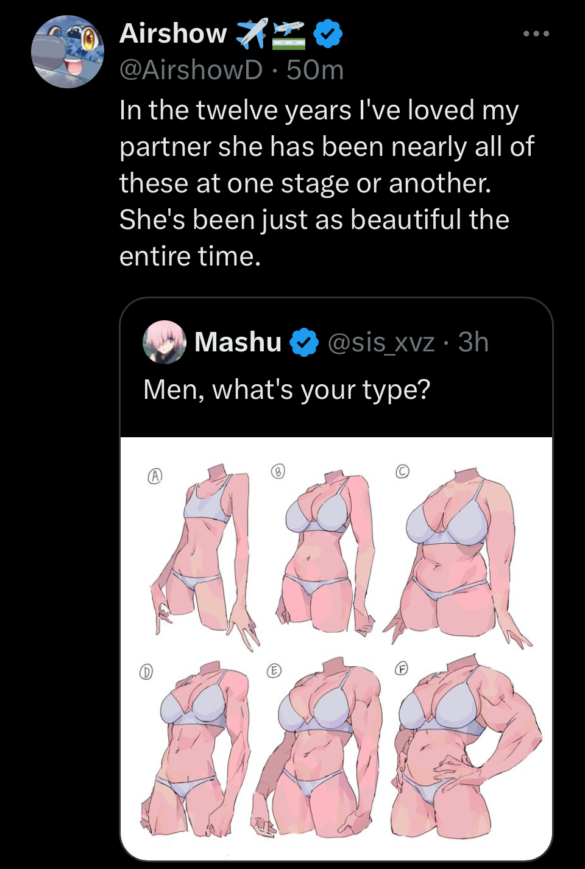Click the runway plane emoji in name
Screen dimensions: 585x869
[x=288, y=34]
